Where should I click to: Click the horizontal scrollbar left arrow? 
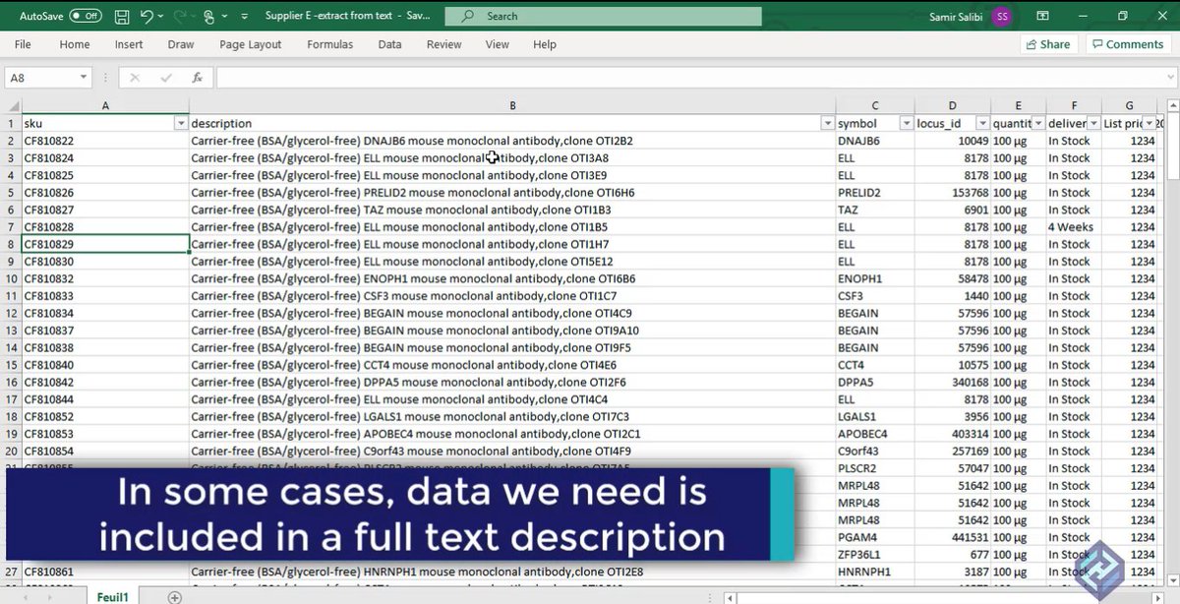pyautogui.click(x=730, y=596)
